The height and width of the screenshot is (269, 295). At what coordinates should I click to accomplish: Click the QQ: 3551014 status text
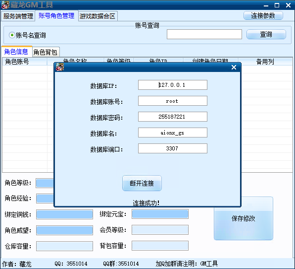(71, 264)
